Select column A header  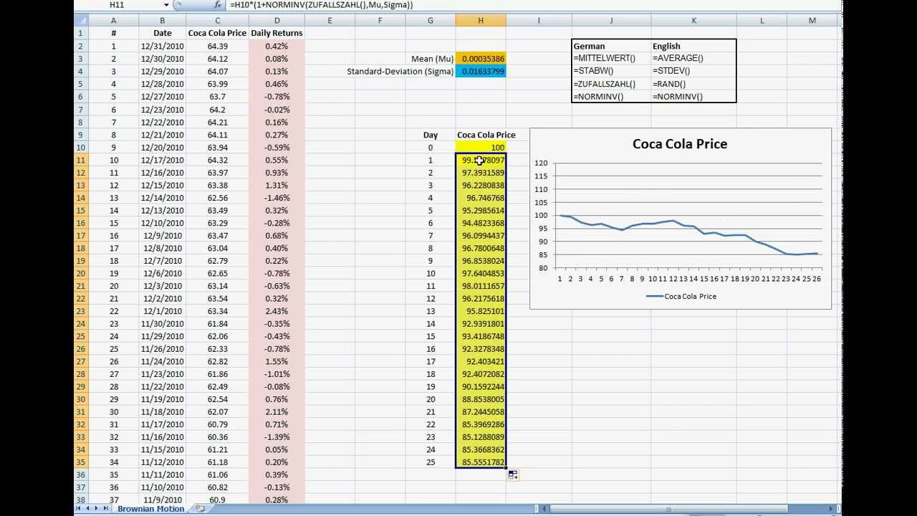pyautogui.click(x=112, y=21)
